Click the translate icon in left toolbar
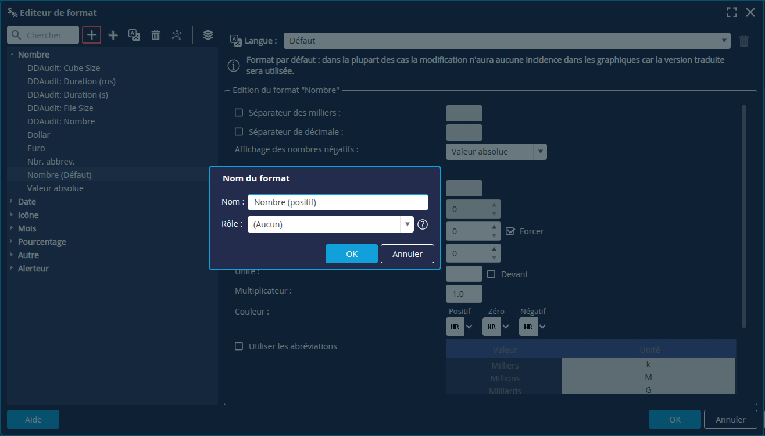This screenshot has width=765, height=436. click(x=134, y=35)
